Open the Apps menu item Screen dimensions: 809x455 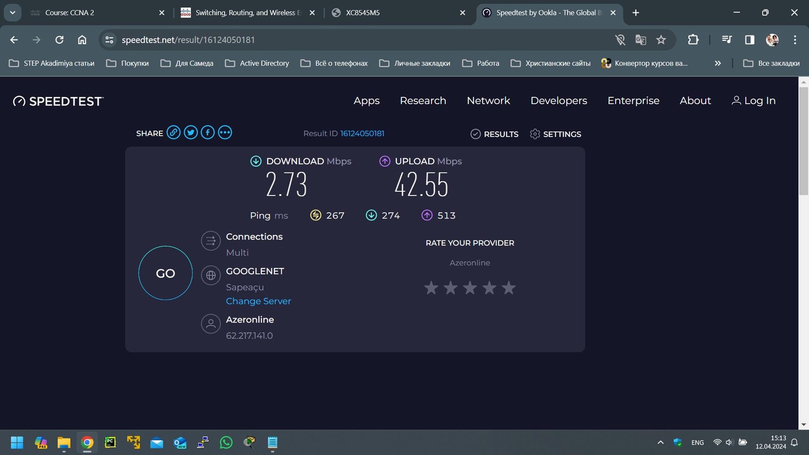(367, 101)
